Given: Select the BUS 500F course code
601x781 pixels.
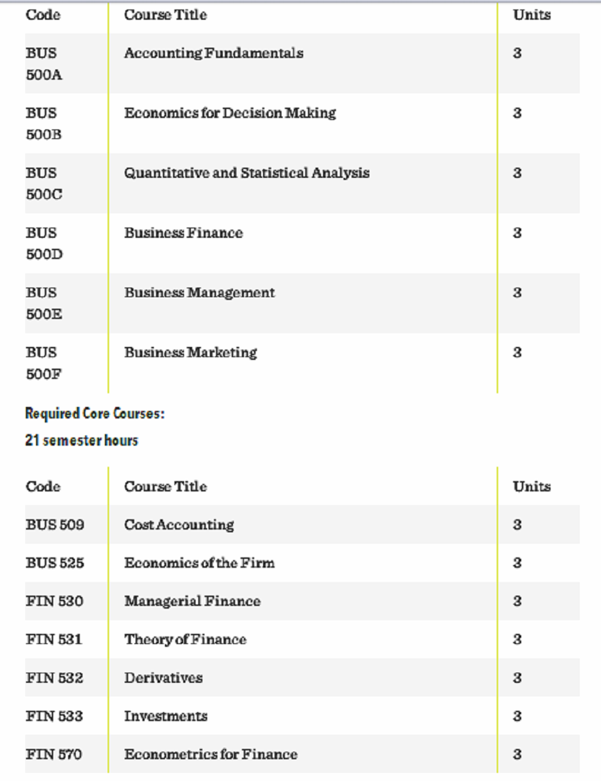Looking at the screenshot, I should pos(44,363).
